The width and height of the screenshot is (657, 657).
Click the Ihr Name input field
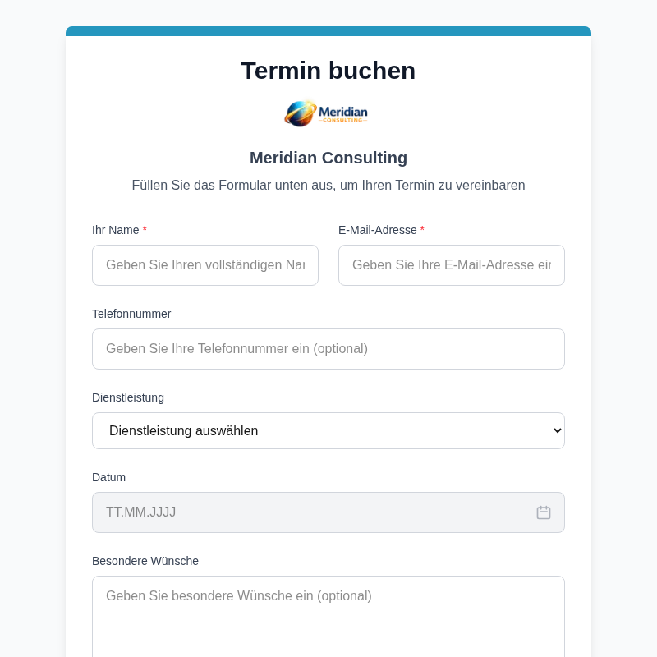pos(205,265)
